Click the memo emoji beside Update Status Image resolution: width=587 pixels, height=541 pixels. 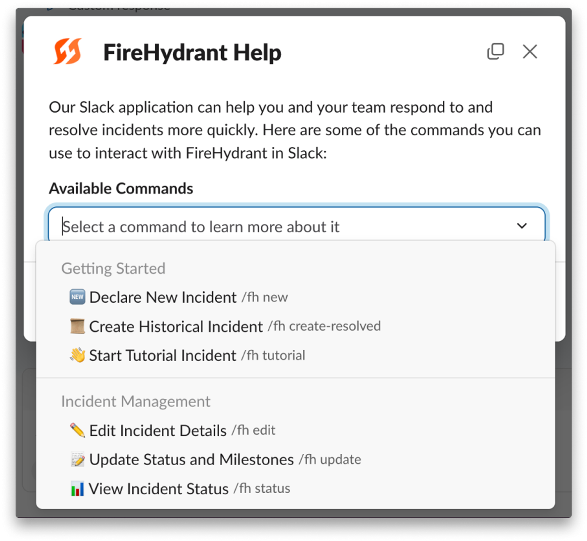point(77,459)
